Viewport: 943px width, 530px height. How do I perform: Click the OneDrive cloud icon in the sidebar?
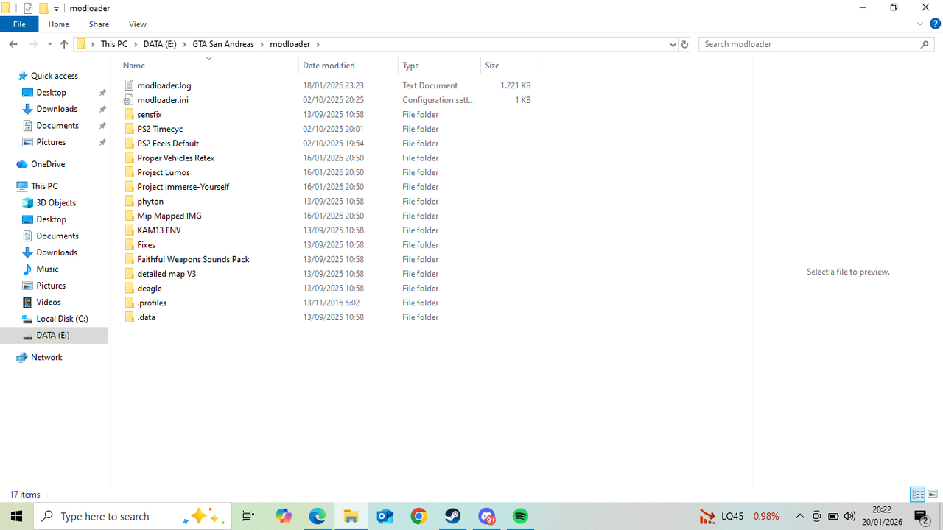(22, 164)
